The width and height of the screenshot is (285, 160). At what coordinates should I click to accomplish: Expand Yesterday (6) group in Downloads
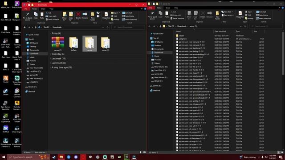[50, 54]
